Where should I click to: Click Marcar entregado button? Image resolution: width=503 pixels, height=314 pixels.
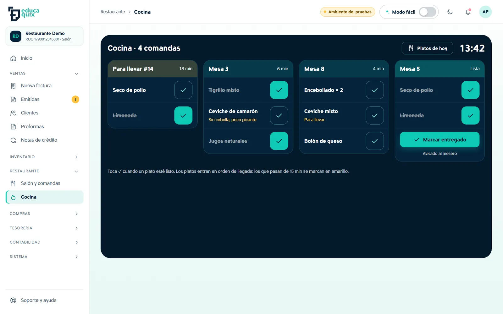point(439,140)
